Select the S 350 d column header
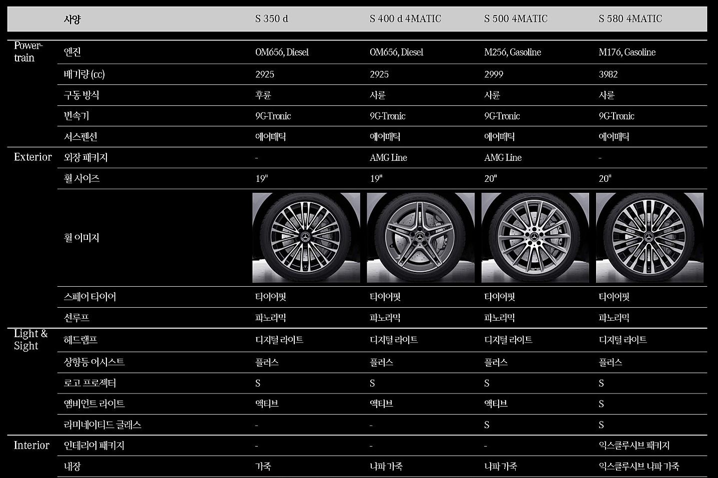 pos(271,19)
